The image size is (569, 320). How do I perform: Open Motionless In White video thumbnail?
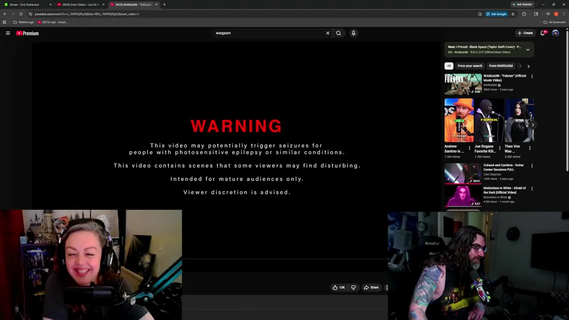pyautogui.click(x=463, y=196)
